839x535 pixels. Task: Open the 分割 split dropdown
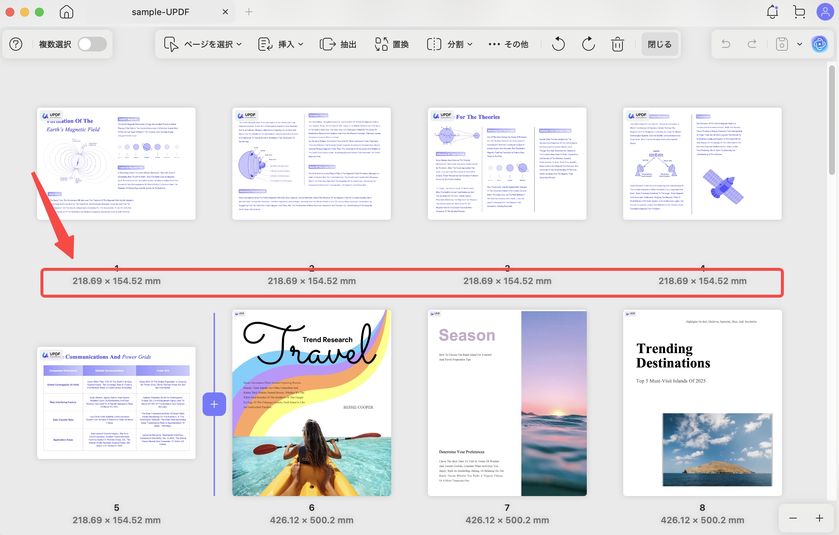(x=450, y=44)
